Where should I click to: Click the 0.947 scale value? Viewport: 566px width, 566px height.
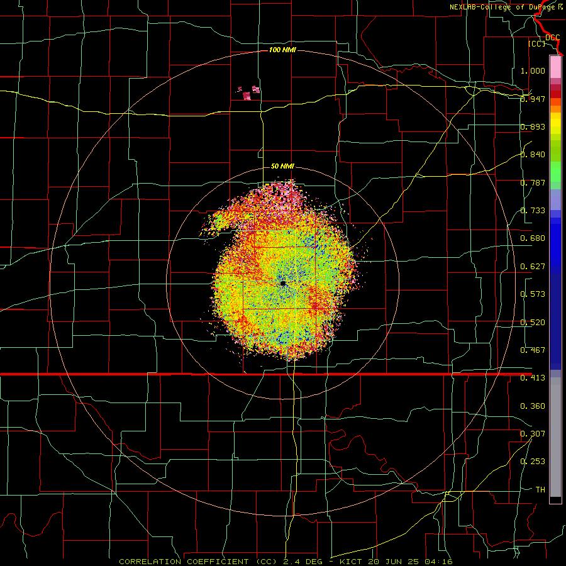[x=533, y=99]
